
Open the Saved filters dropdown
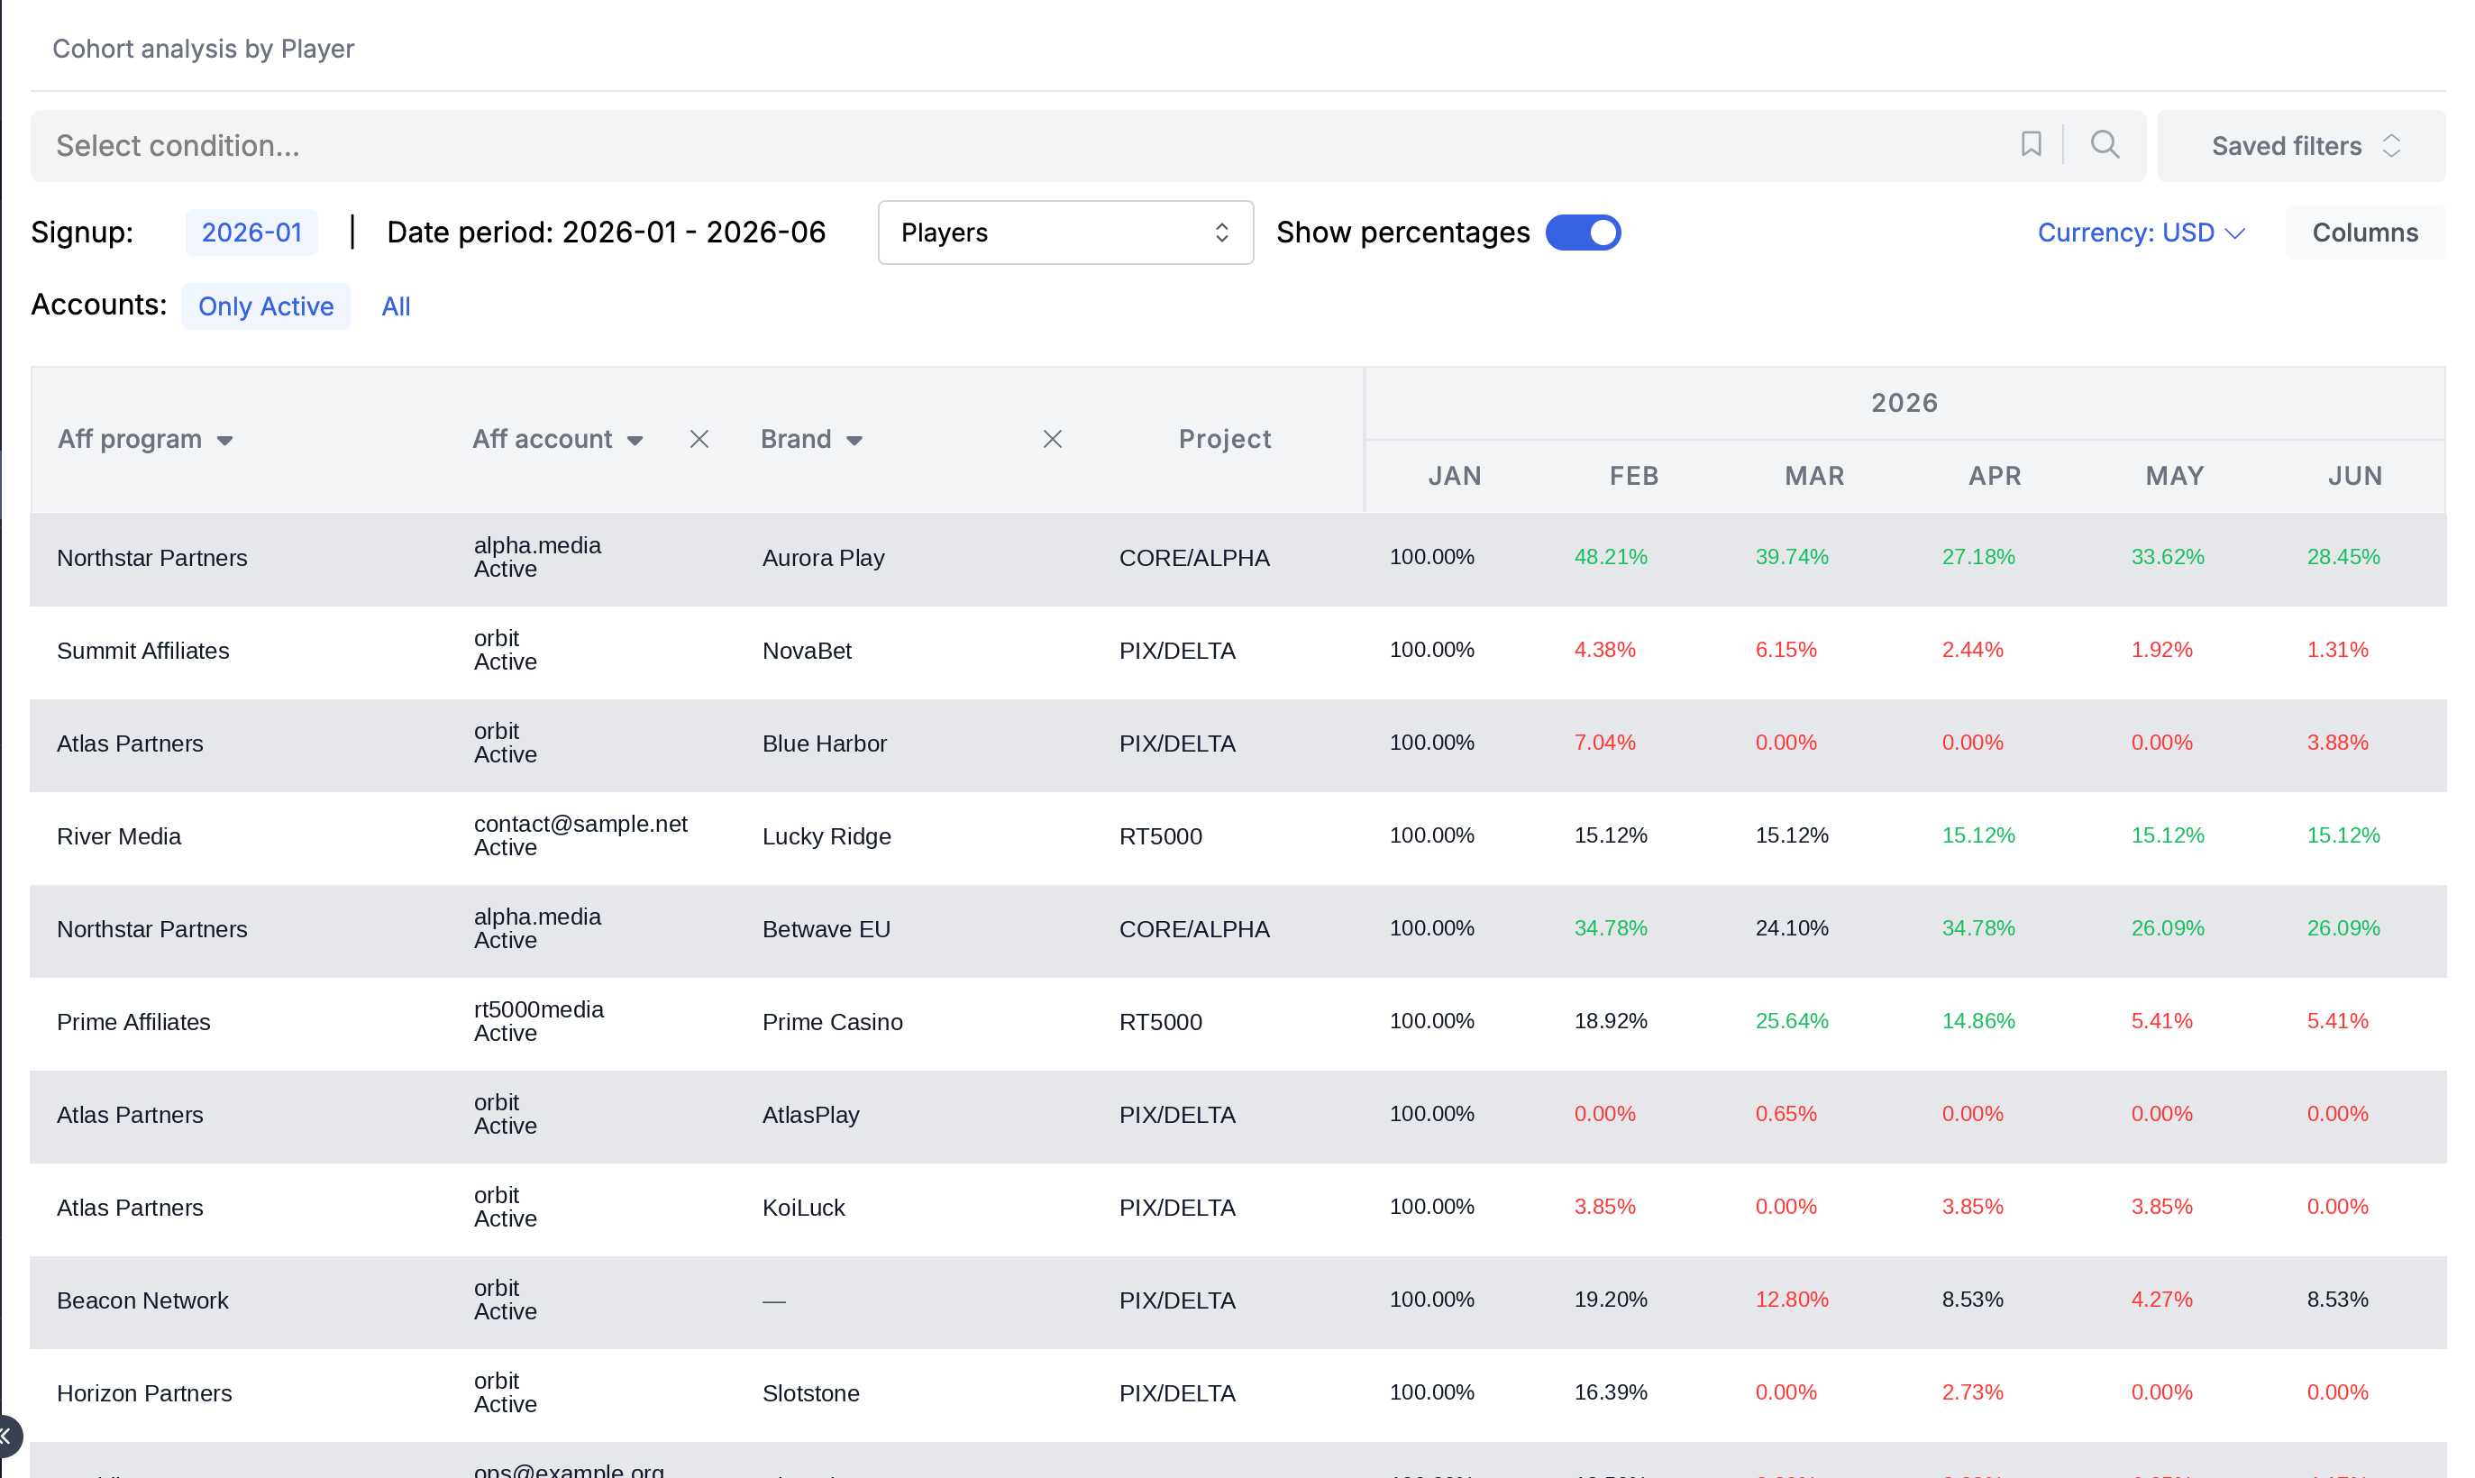point(2301,145)
